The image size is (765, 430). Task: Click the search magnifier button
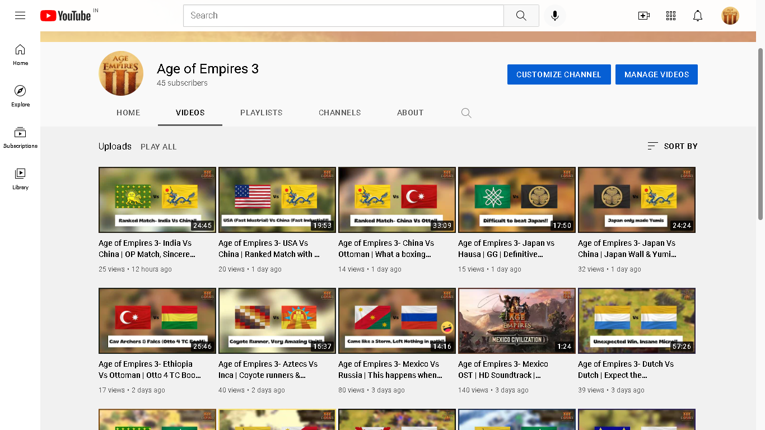[521, 16]
